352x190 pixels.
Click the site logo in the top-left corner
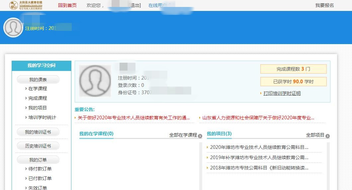click(26, 5)
